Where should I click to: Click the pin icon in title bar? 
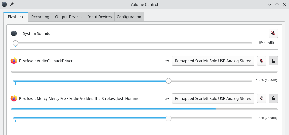(12, 4)
